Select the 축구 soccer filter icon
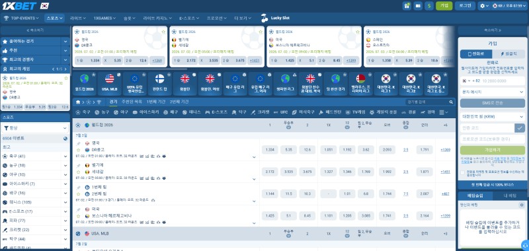The height and width of the screenshot is (251, 529). pos(78,112)
